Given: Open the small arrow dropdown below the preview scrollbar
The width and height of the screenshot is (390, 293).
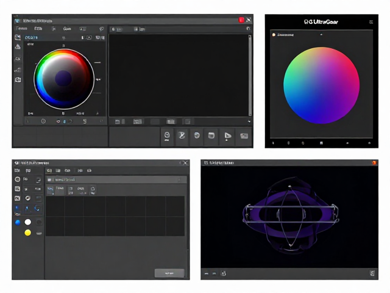Looking at the screenshot, I should tap(249, 121).
